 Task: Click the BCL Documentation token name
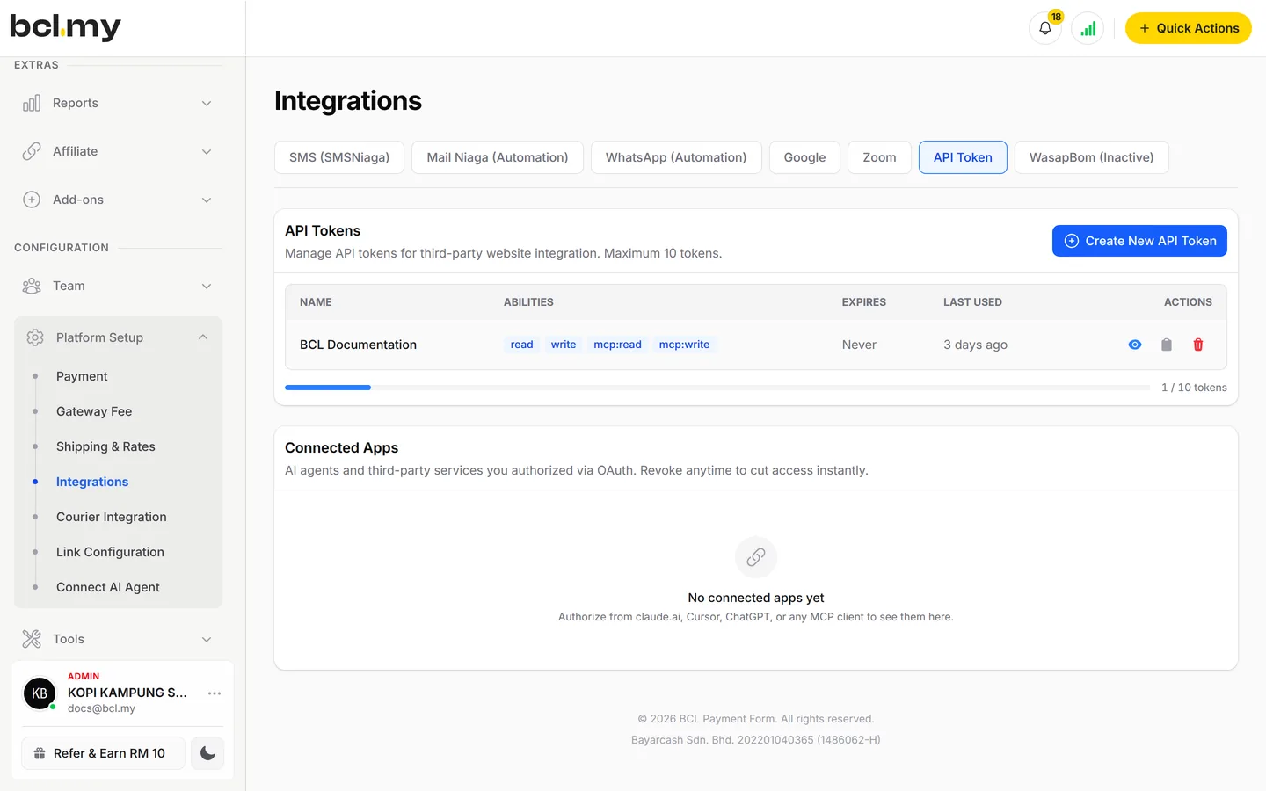[x=358, y=345]
